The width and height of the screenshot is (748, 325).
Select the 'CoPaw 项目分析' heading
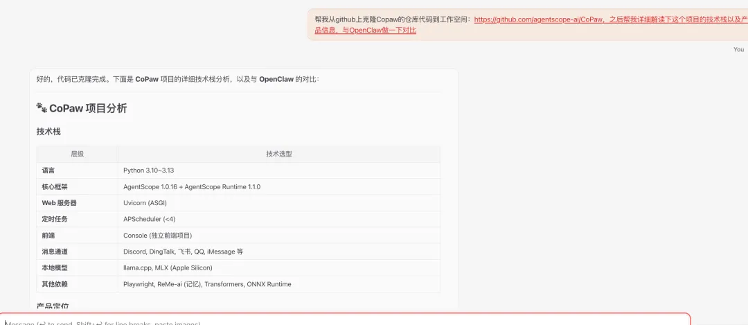pos(88,108)
